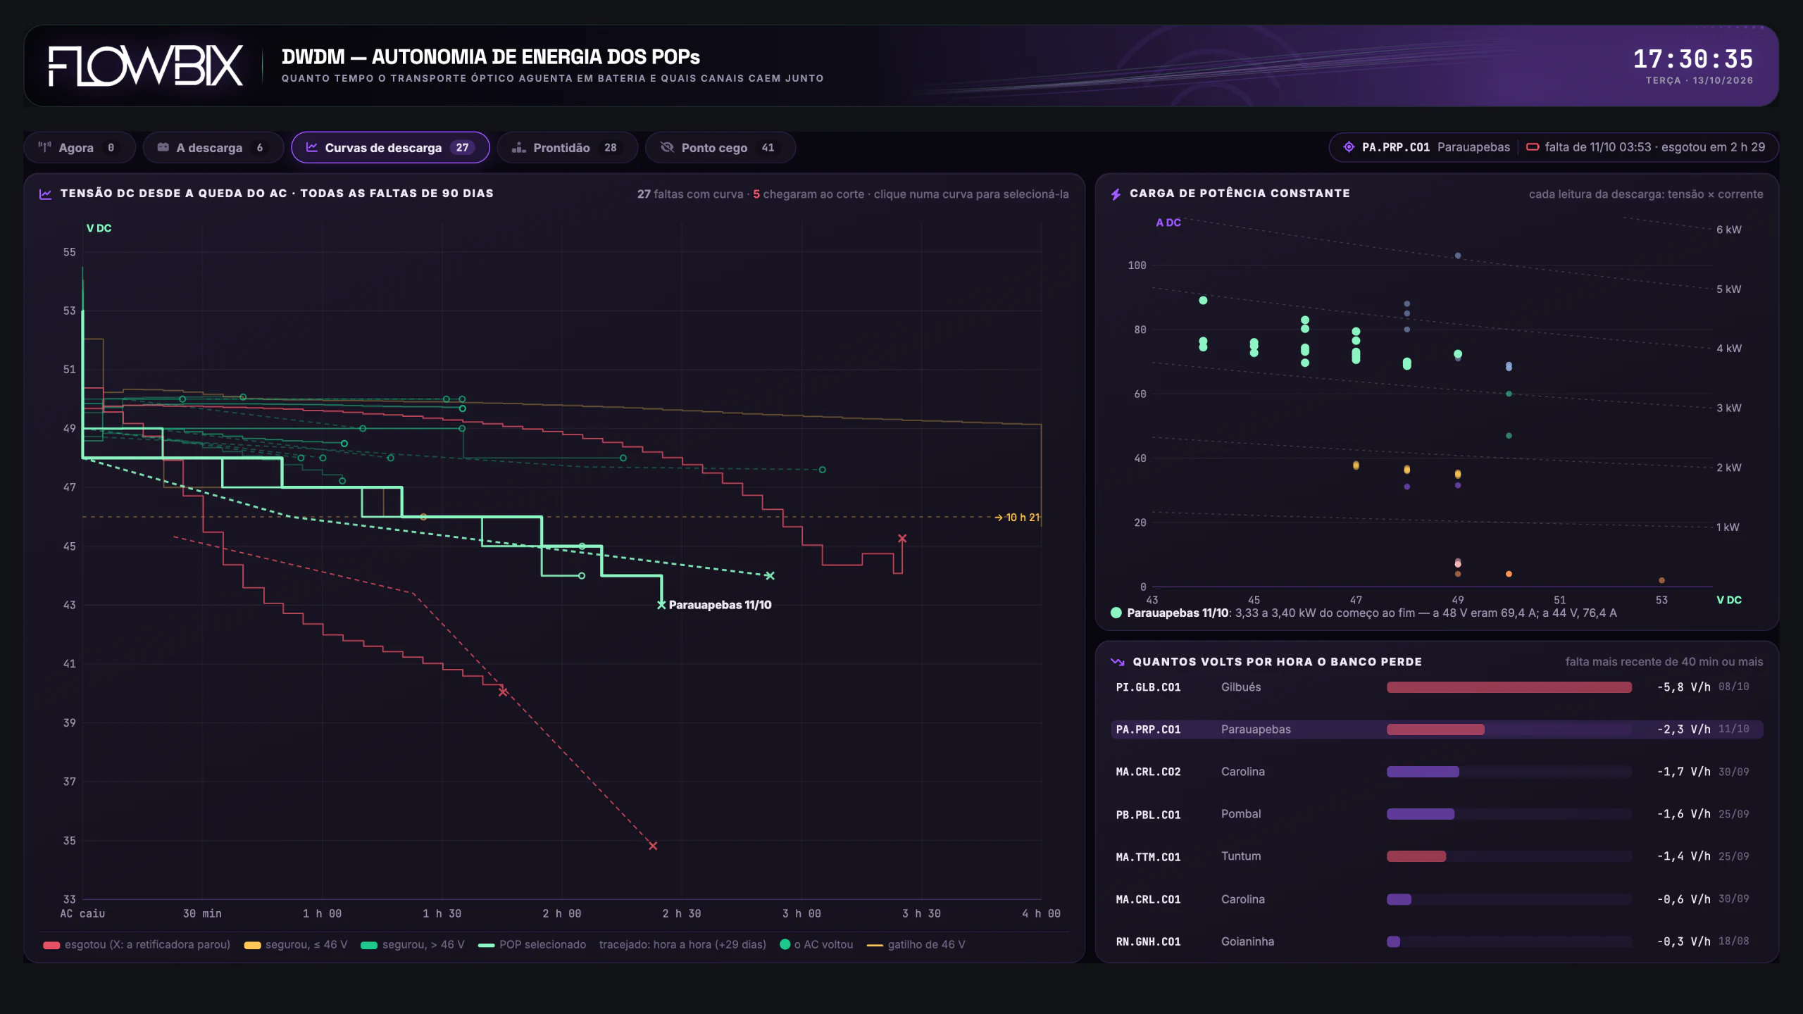Click the bar icon in Prontidão tab

pos(519,147)
